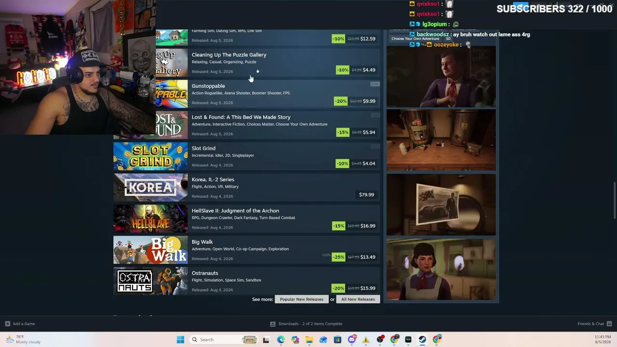
Task: Click the $5.94 Lost & Found price
Action: pos(369,133)
